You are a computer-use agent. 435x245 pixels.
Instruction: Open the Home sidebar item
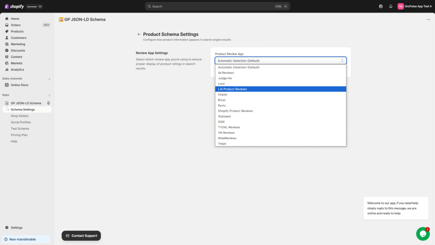pyautogui.click(x=15, y=19)
